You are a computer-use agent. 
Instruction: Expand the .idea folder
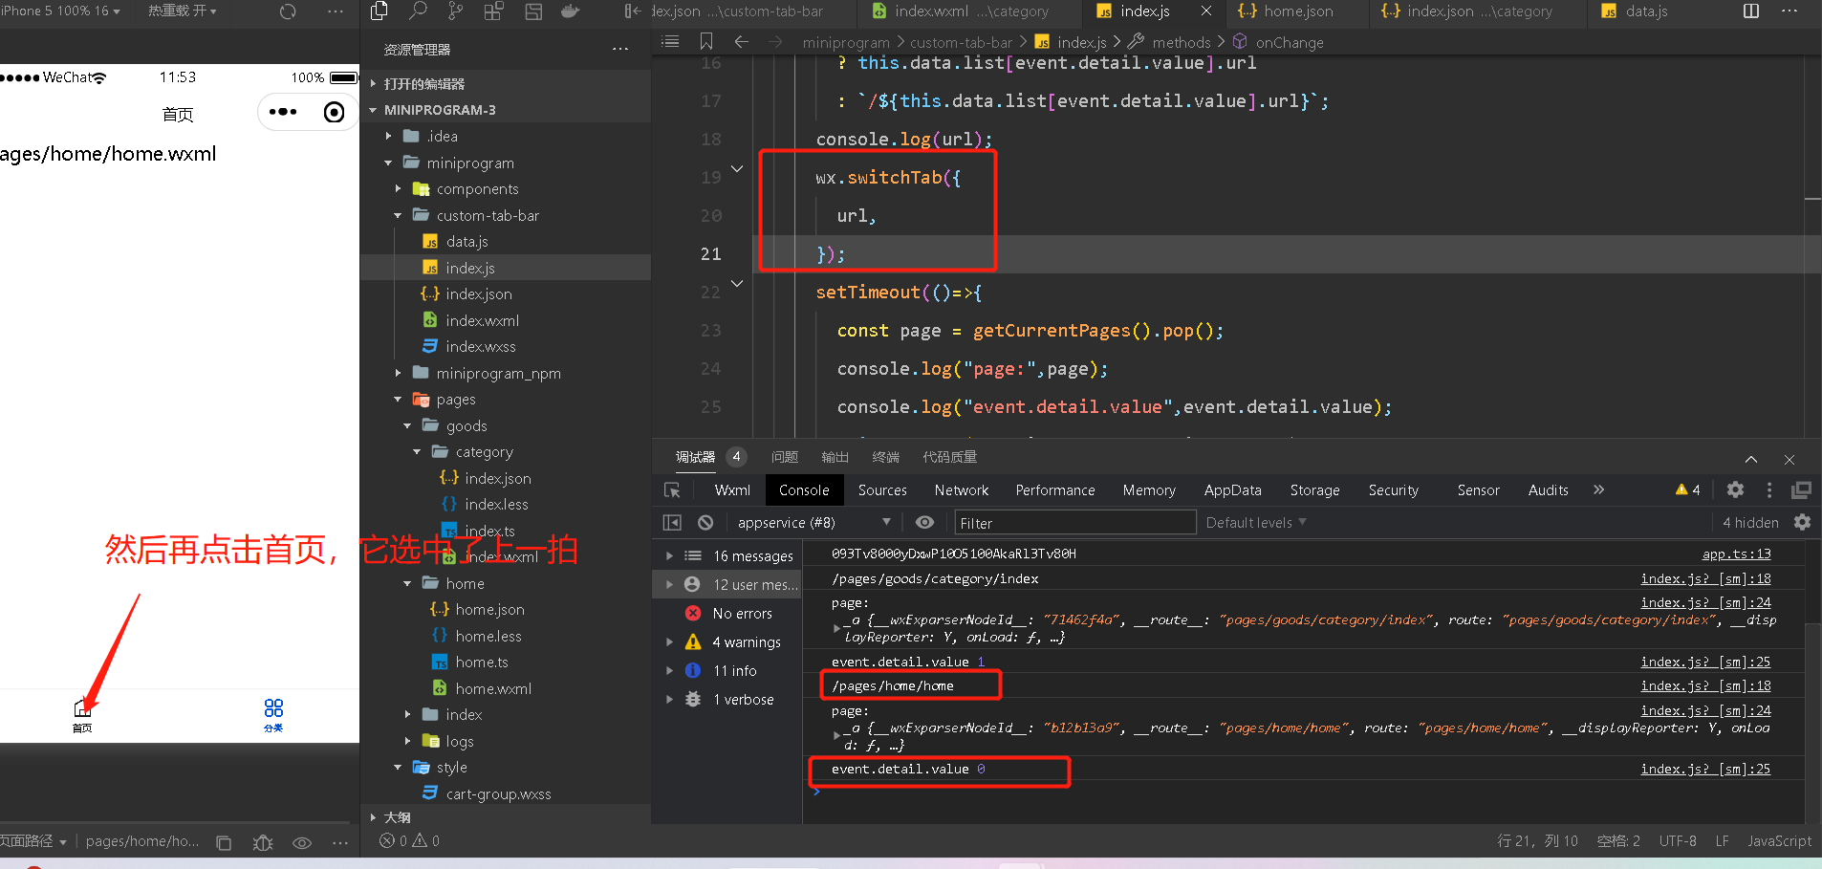point(389,137)
